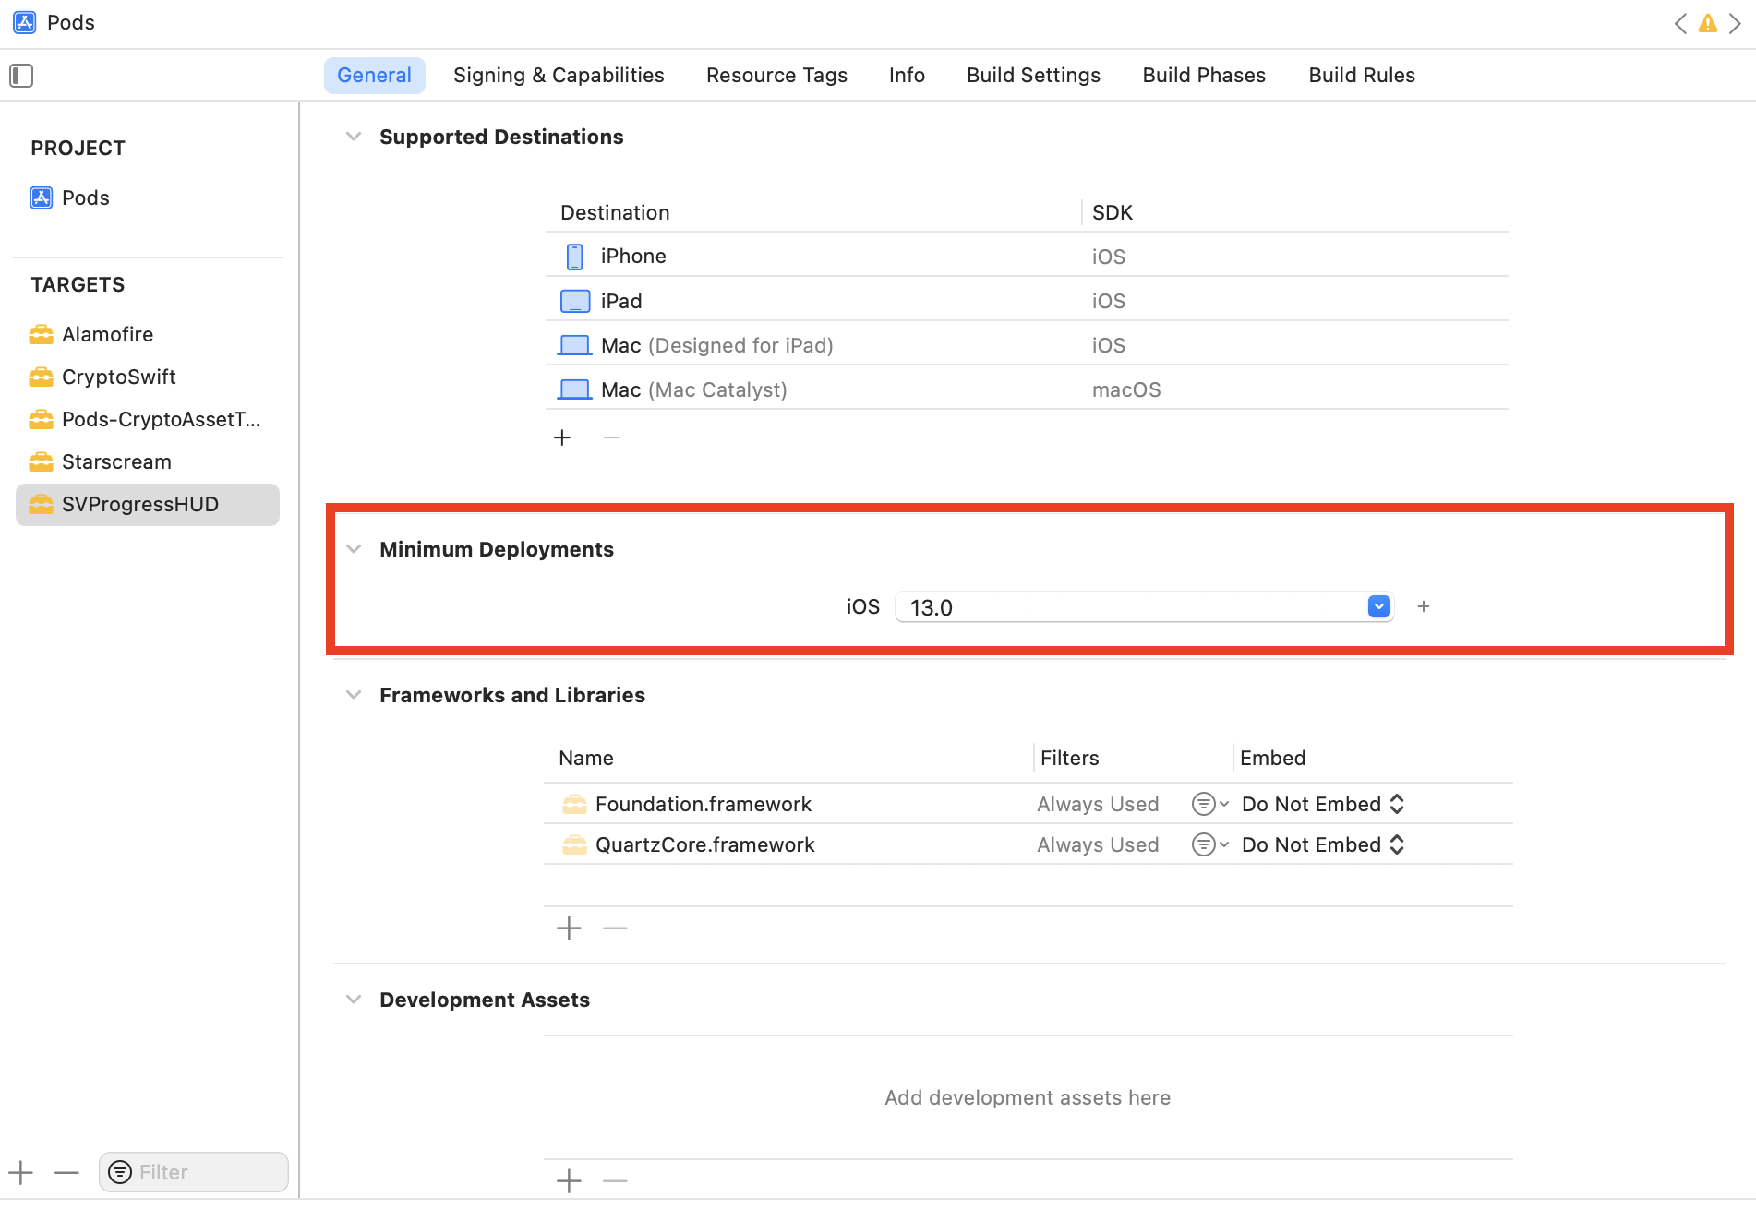Toggle the navigator sidebar panel icon
This screenshot has height=1209, width=1756.
point(21,76)
